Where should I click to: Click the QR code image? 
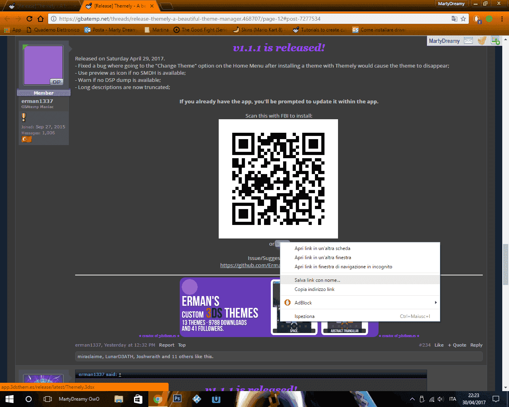(x=278, y=179)
